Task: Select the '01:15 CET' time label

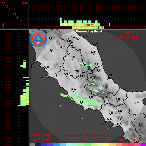Action: click(x=128, y=37)
